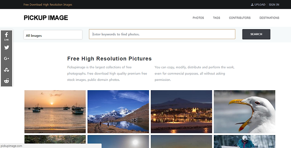Go to the TAGS page
291x148 pixels.
click(x=216, y=18)
